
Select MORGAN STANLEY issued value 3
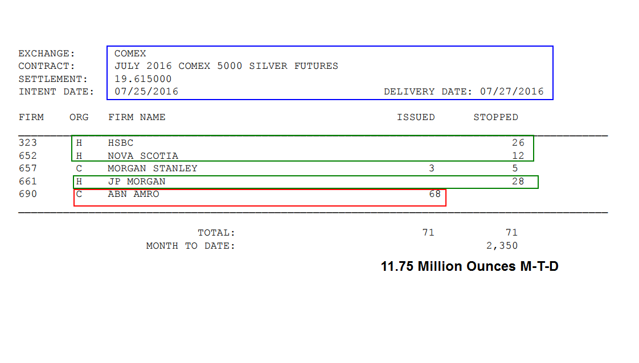(432, 168)
